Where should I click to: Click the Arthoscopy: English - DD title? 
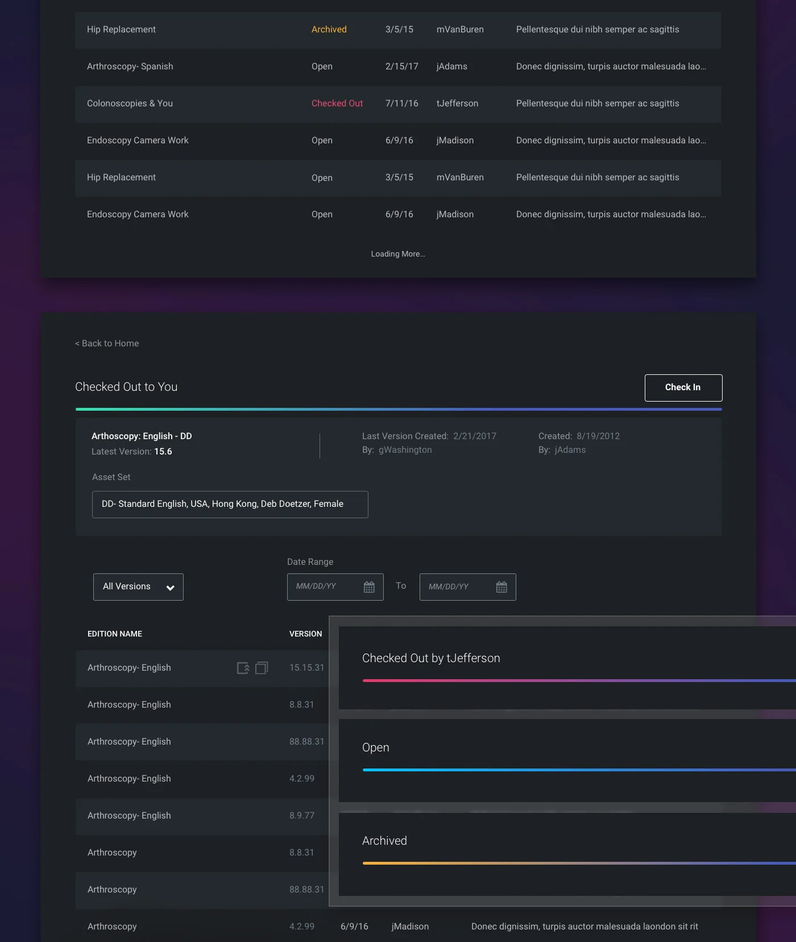tap(142, 436)
